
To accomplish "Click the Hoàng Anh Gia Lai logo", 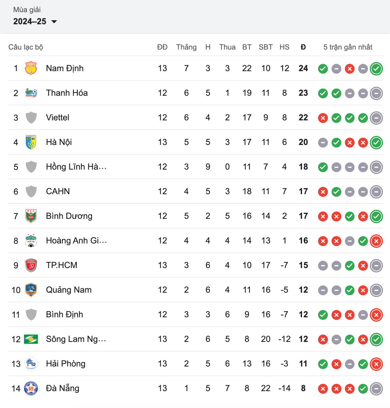I will [31, 241].
